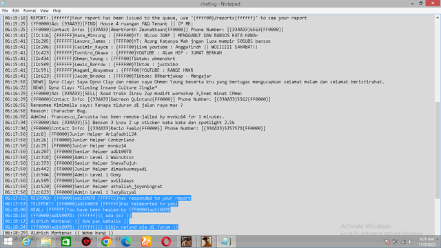This screenshot has width=441, height=248.
Task: Open the Windows Store taskbar icon
Action: point(66,242)
